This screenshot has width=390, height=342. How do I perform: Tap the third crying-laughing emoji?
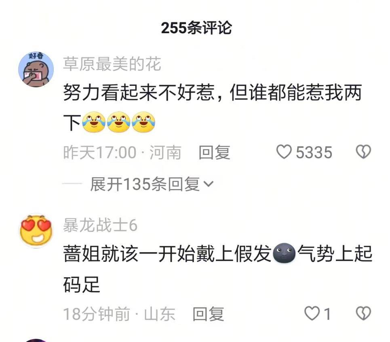(143, 122)
